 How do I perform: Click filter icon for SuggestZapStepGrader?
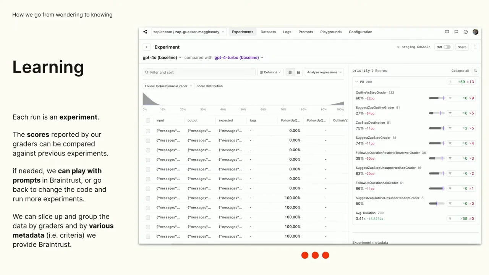(x=450, y=143)
